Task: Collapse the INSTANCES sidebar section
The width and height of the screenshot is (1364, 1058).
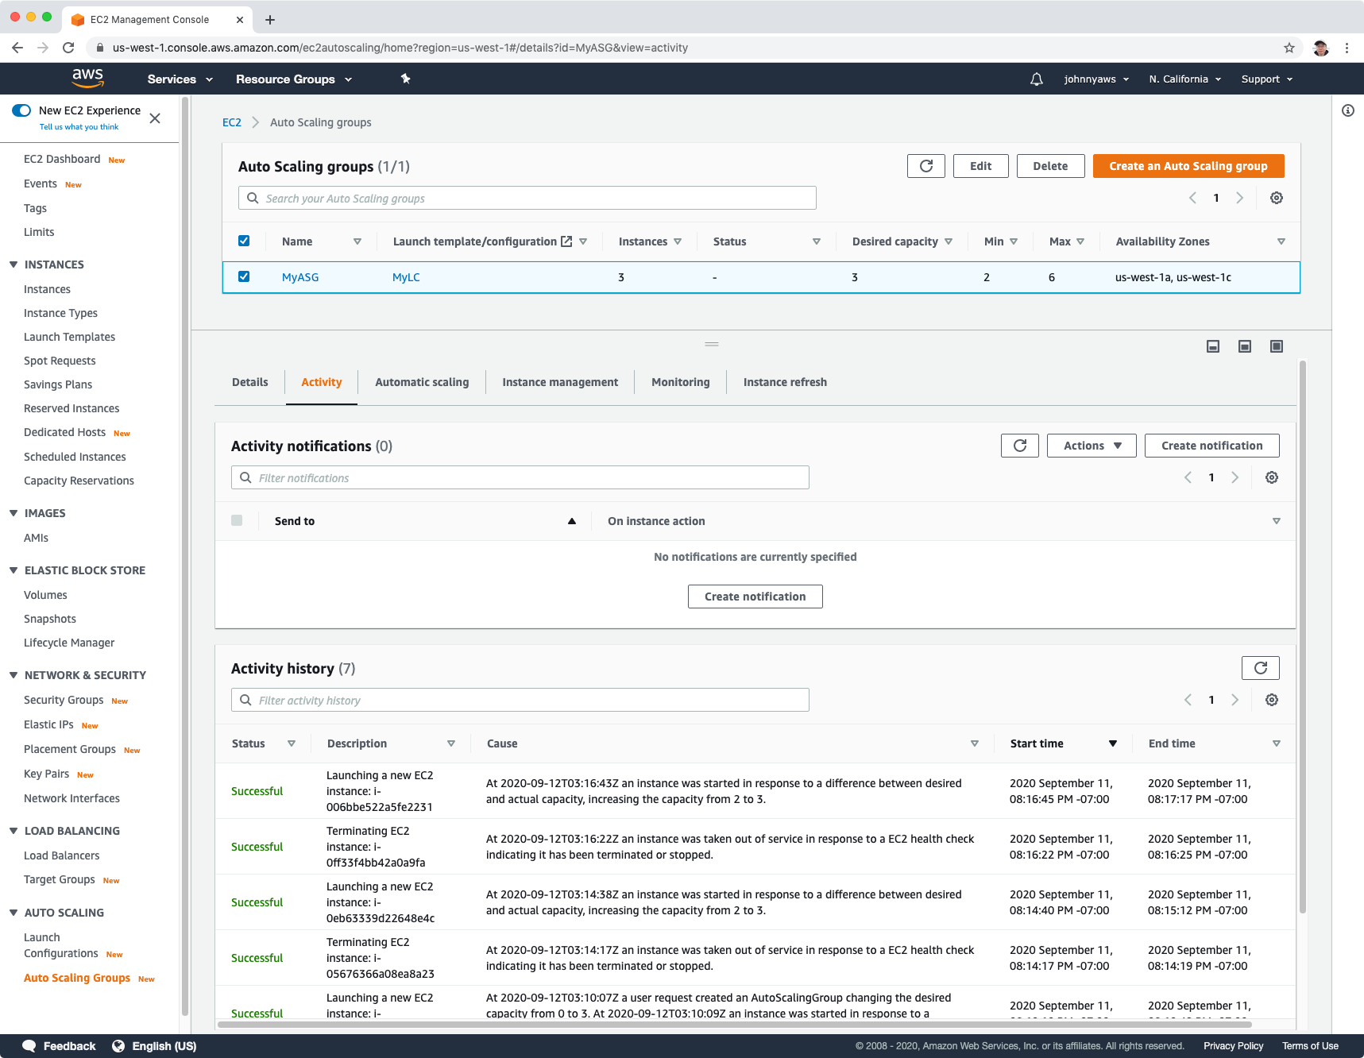Action: tap(14, 264)
